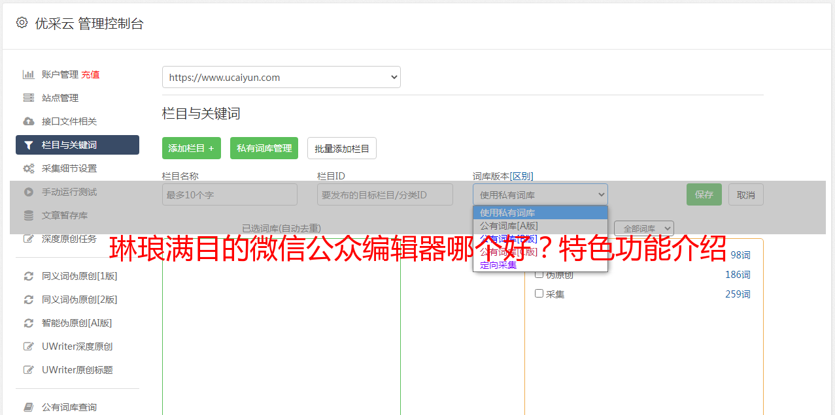Click the refresh icon for 同义词伪原创[2版]
Screen dimensions: 835x415
28,300
